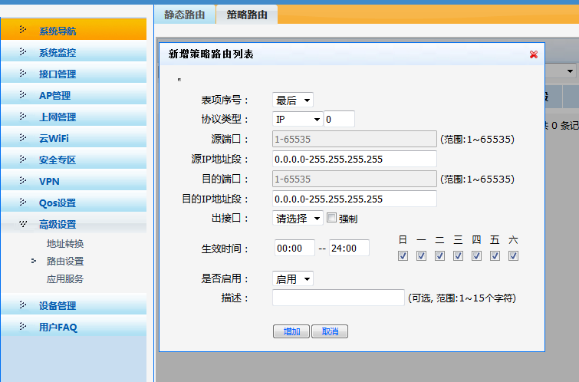Uncheck the 三 (Wednesday) checkbox
Image resolution: width=579 pixels, height=382 pixels.
coord(459,255)
